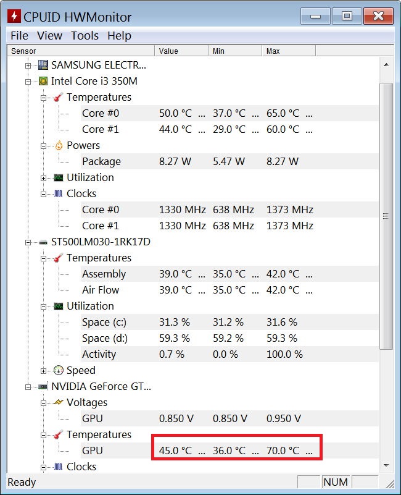Click the 1373 MHz max of Core #0 clock
The image size is (401, 495).
pos(290,209)
